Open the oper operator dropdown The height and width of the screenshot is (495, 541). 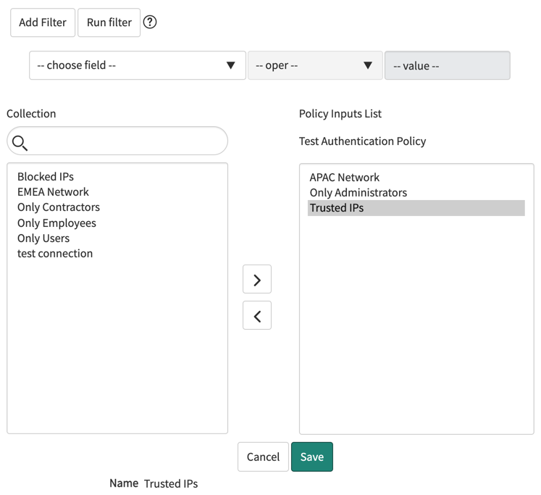coord(315,65)
